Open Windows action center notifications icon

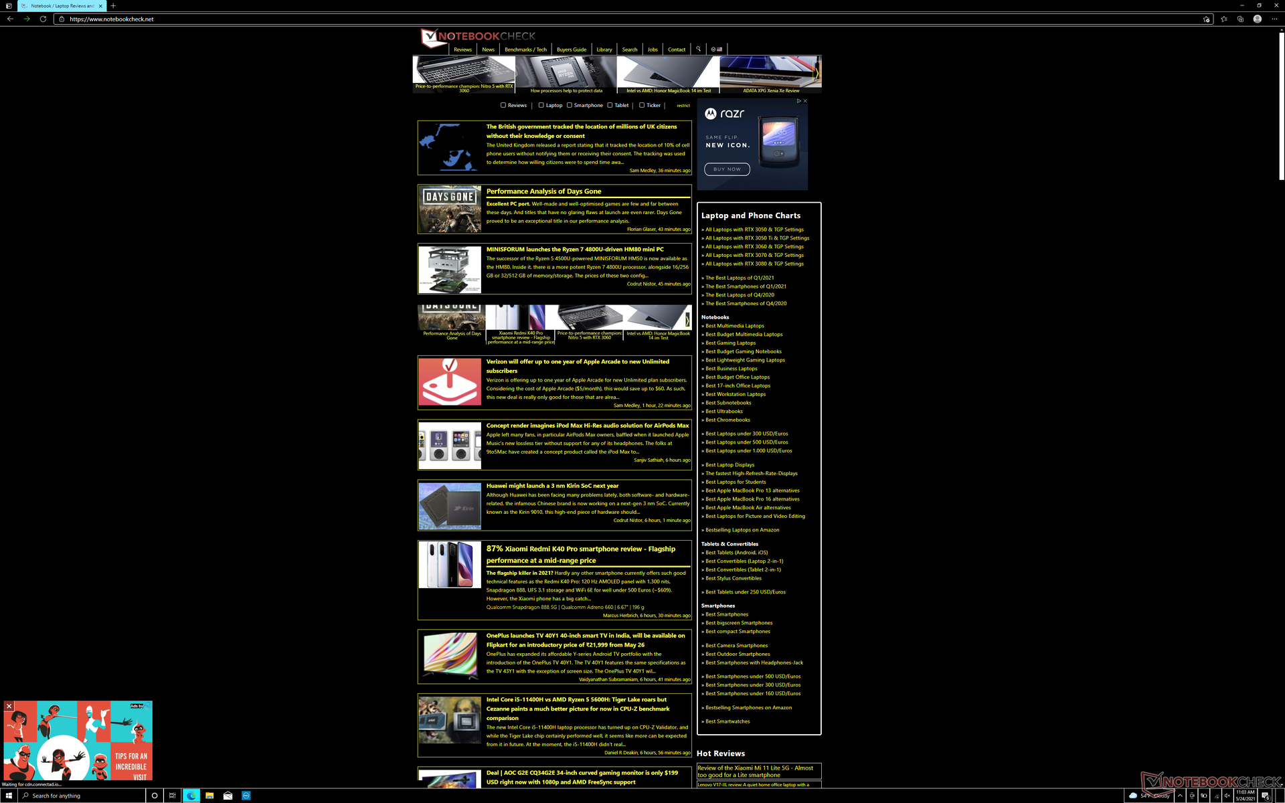[1266, 796]
